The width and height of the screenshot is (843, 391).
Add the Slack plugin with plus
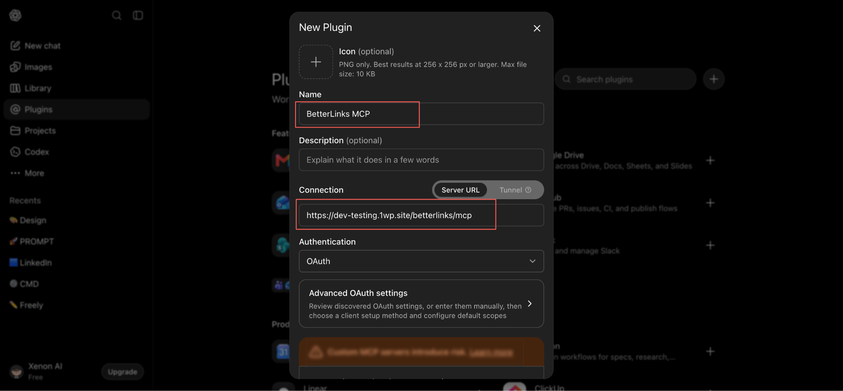pos(710,245)
